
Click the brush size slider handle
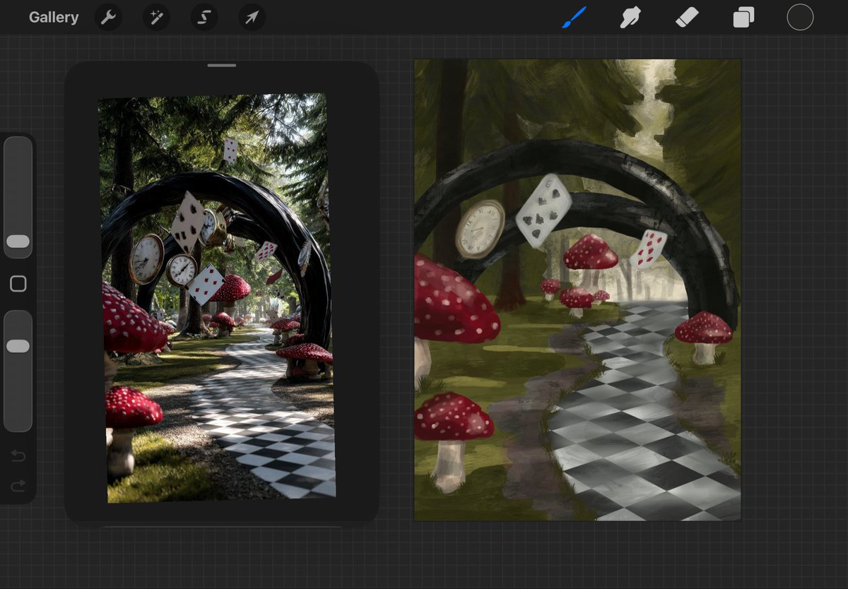18,242
